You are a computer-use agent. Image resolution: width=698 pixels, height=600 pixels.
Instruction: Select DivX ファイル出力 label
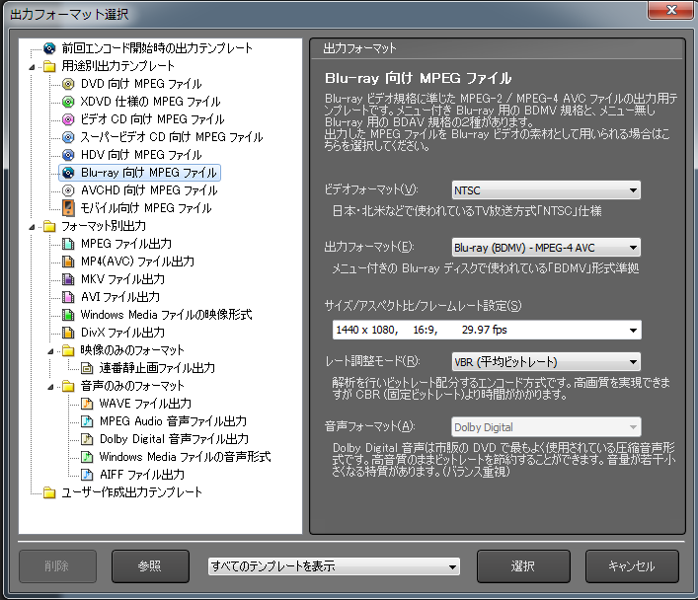tap(122, 333)
